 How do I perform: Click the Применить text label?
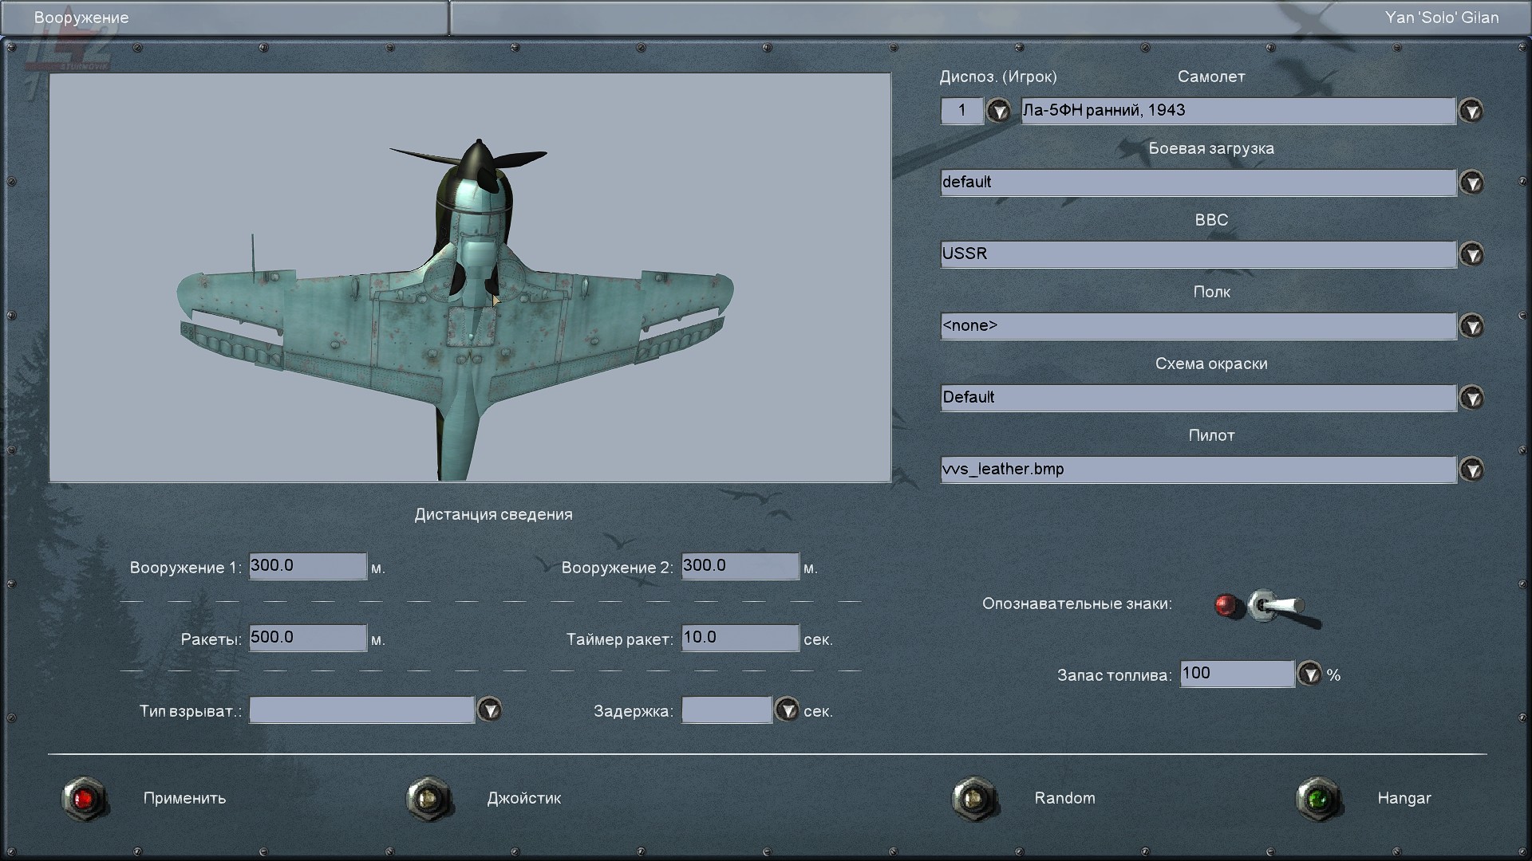[x=184, y=798]
